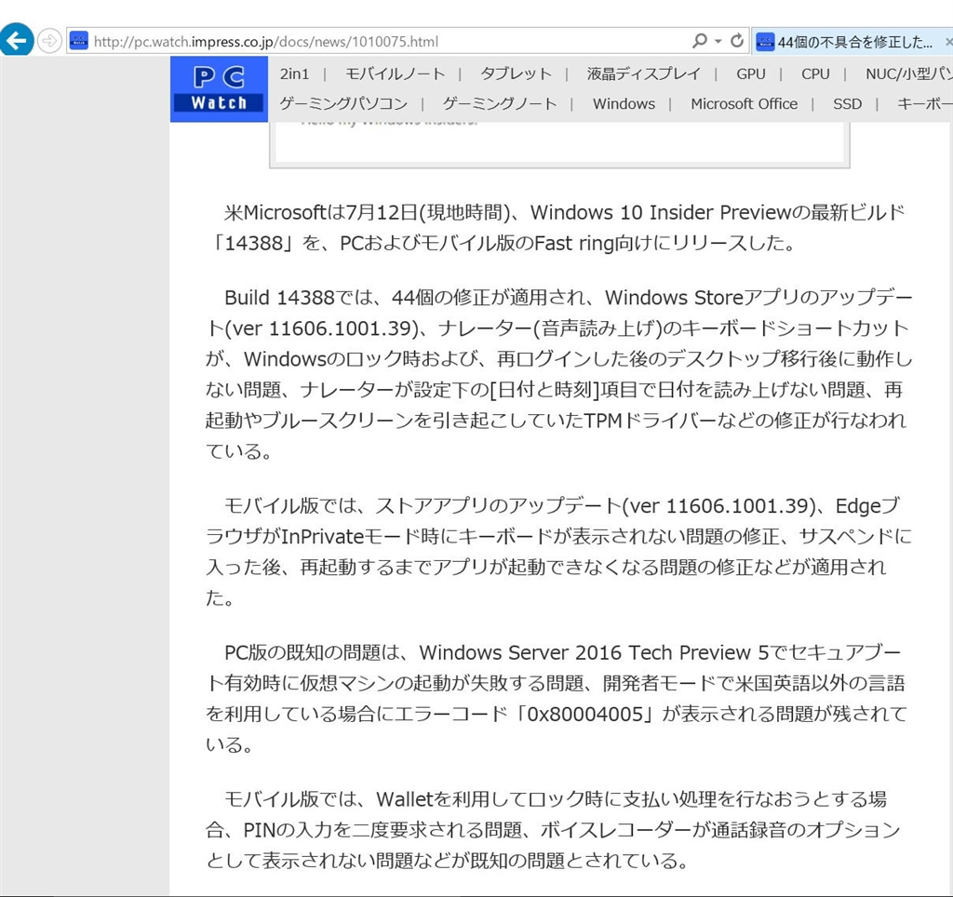Open the Windows category link

(x=624, y=104)
